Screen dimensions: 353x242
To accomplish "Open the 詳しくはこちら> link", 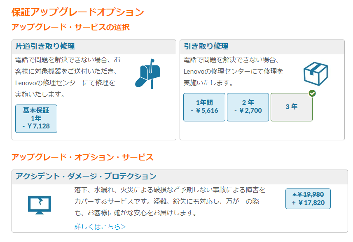I will [x=100, y=226].
